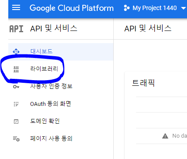This screenshot has width=187, height=159.
Task: Click the sidebar heading API 및 서비스
Action: coord(54,28)
